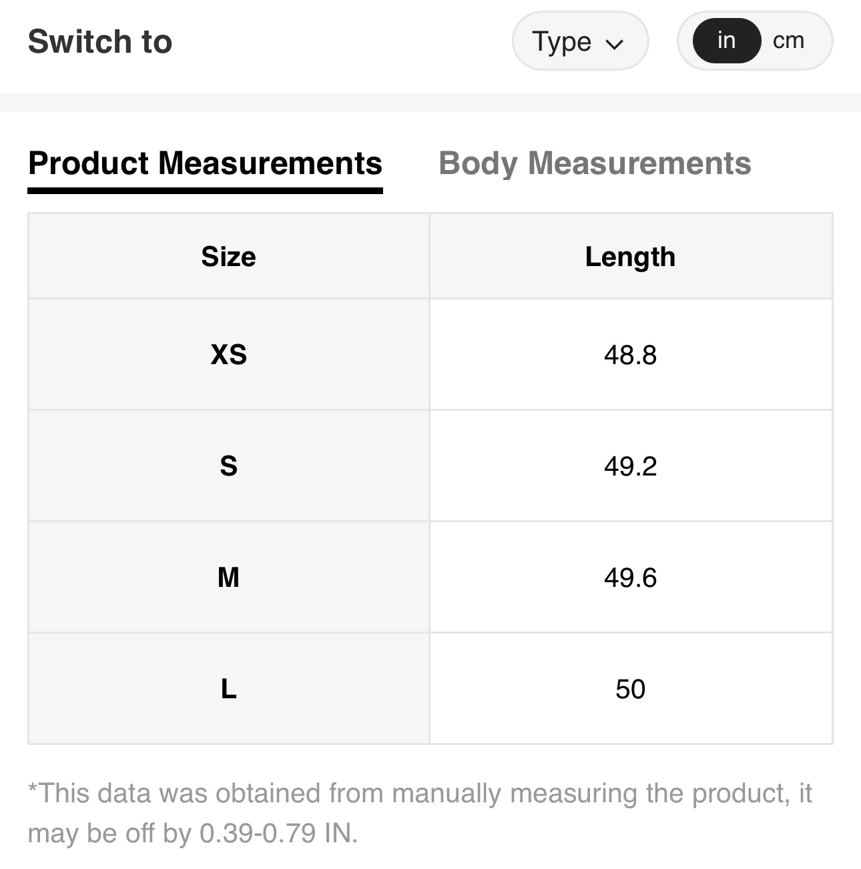Click the Size column header
This screenshot has height=869, width=861.
228,257
